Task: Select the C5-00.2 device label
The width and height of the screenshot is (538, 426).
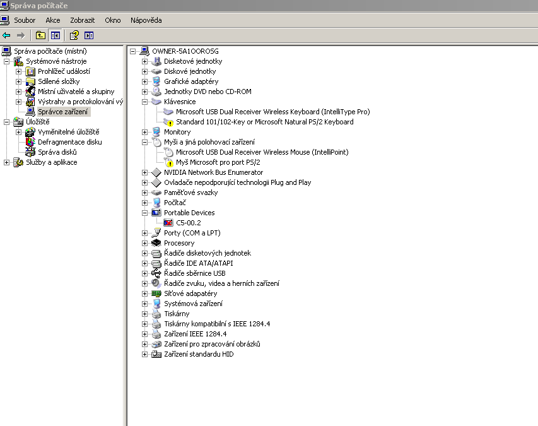Action: pyautogui.click(x=189, y=223)
